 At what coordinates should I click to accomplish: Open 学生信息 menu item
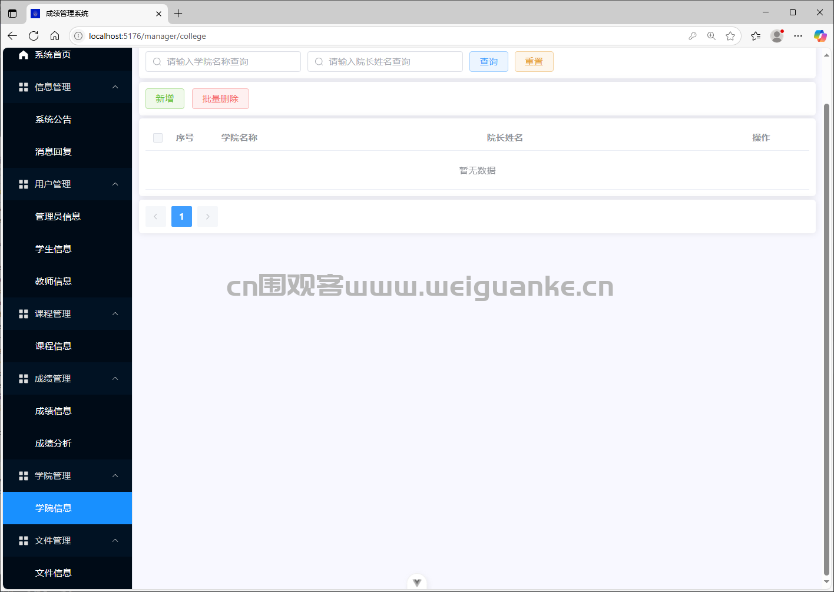[x=67, y=249]
